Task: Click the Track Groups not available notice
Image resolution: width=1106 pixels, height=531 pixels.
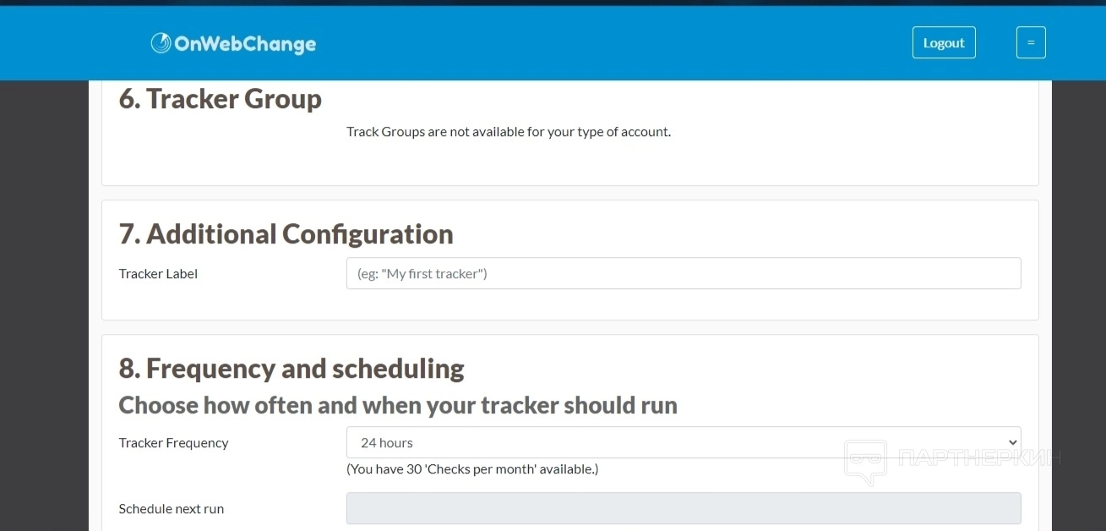Action: 509,132
